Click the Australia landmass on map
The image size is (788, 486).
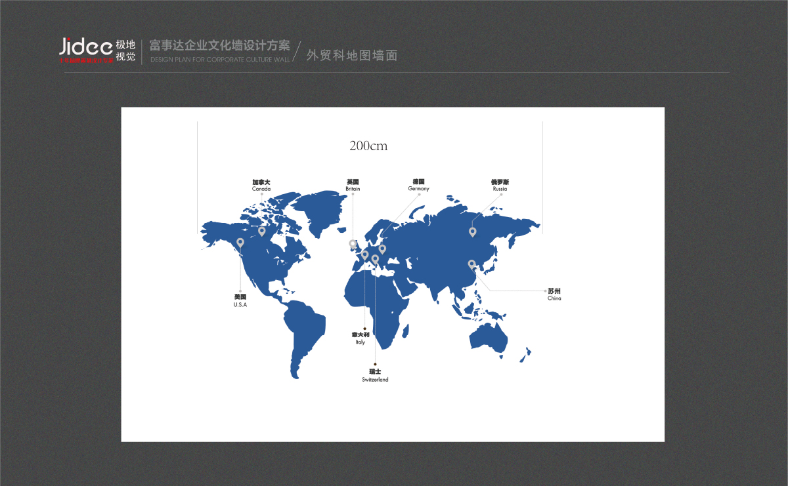489,338
